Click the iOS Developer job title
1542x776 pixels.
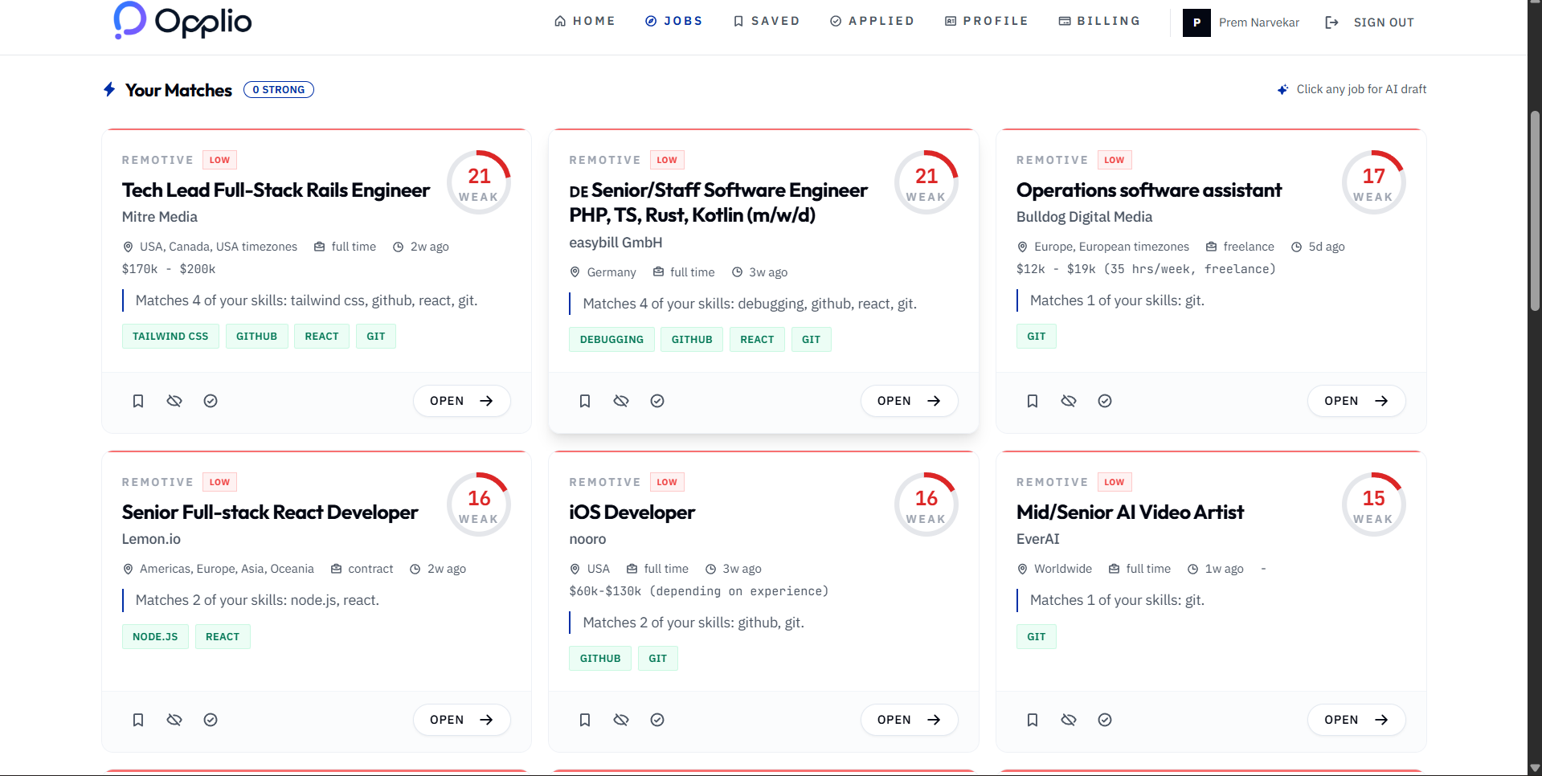[x=632, y=513]
